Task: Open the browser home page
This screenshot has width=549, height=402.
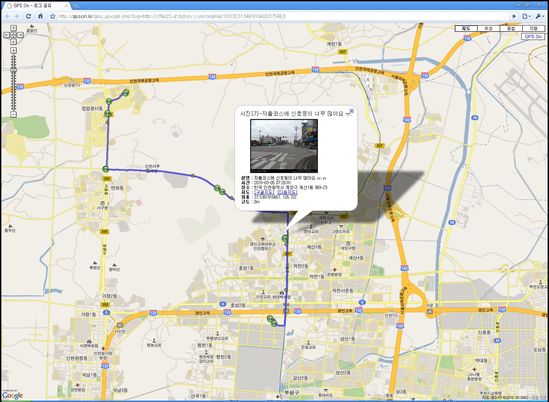Action: coord(40,16)
